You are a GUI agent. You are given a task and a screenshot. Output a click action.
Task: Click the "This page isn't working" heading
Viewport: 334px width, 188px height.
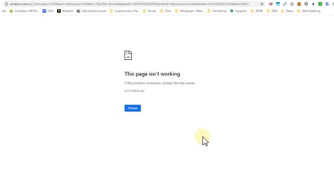[152, 74]
